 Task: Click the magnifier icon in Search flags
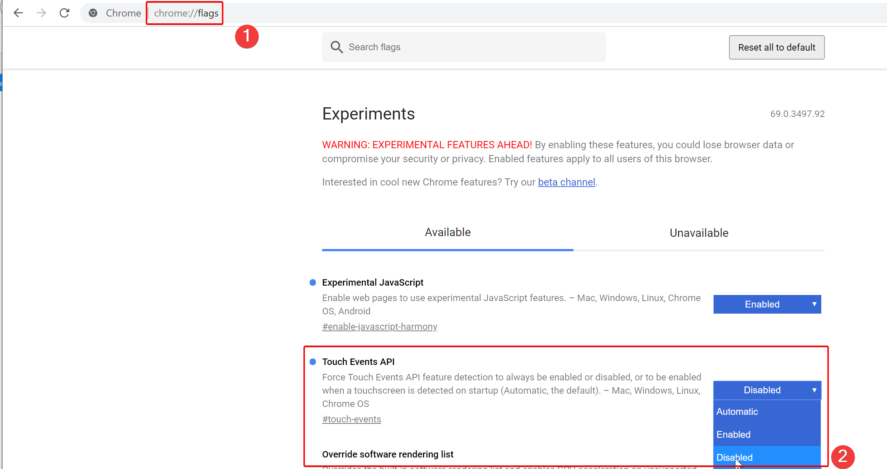coord(336,47)
